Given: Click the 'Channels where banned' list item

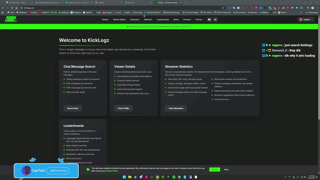Looking at the screenshot, I should (x=128, y=80).
